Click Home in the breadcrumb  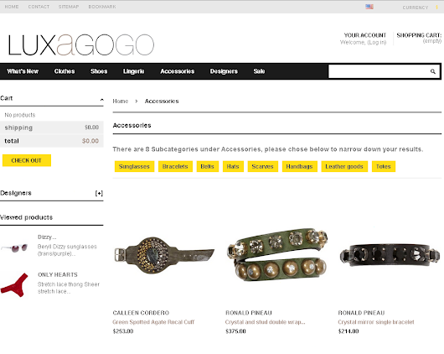[121, 101]
